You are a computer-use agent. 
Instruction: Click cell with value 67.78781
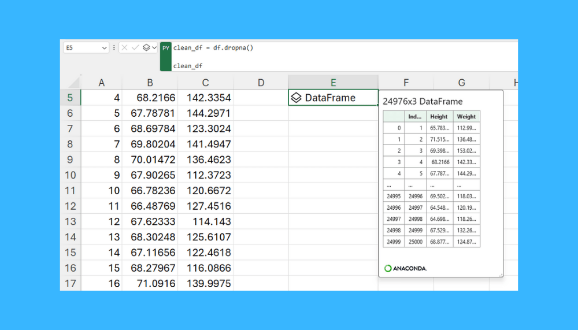click(x=150, y=113)
